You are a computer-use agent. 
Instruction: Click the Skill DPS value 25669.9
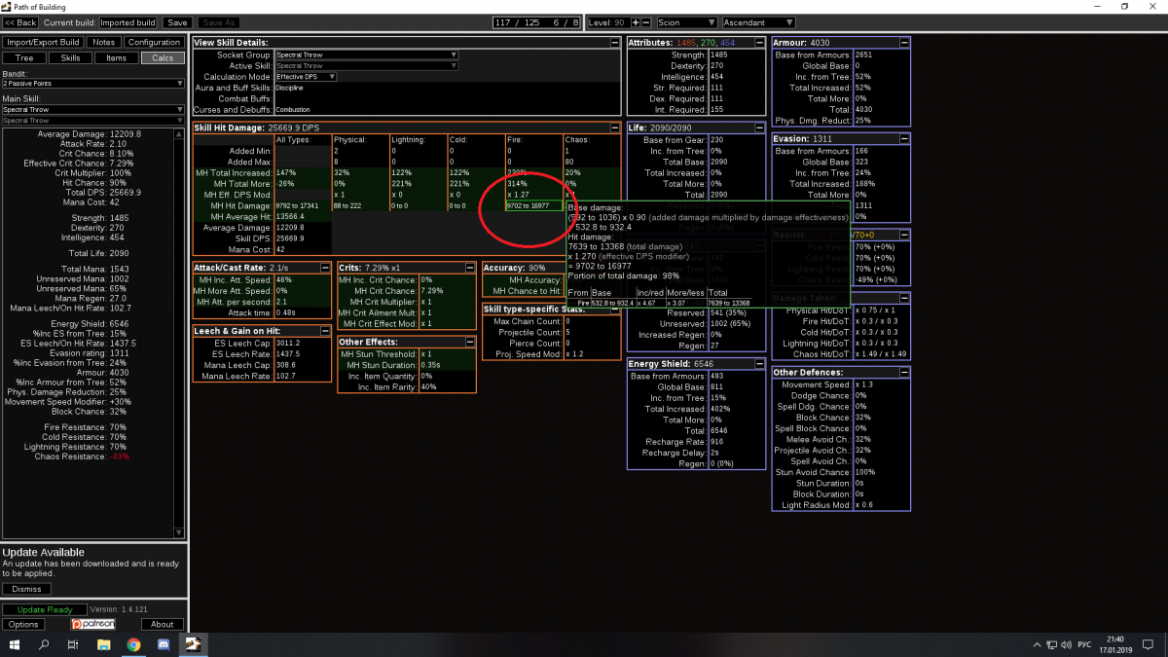pos(291,237)
